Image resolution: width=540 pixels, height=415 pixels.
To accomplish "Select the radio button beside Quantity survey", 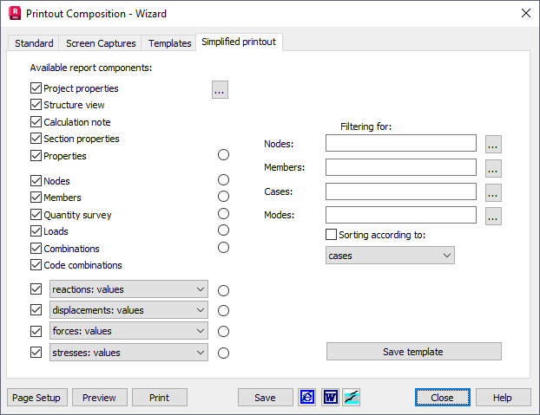I will (223, 214).
